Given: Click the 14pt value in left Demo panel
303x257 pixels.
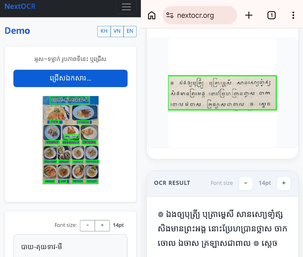Looking at the screenshot, I should pos(118,225).
